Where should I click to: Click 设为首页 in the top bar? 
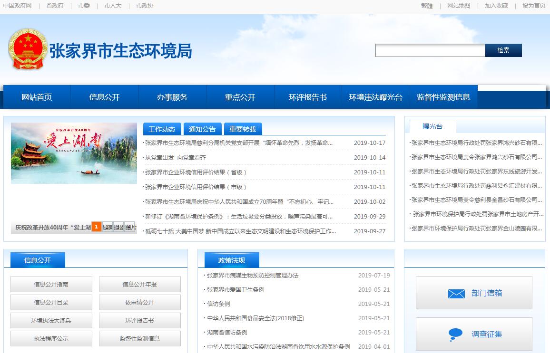click(x=534, y=6)
